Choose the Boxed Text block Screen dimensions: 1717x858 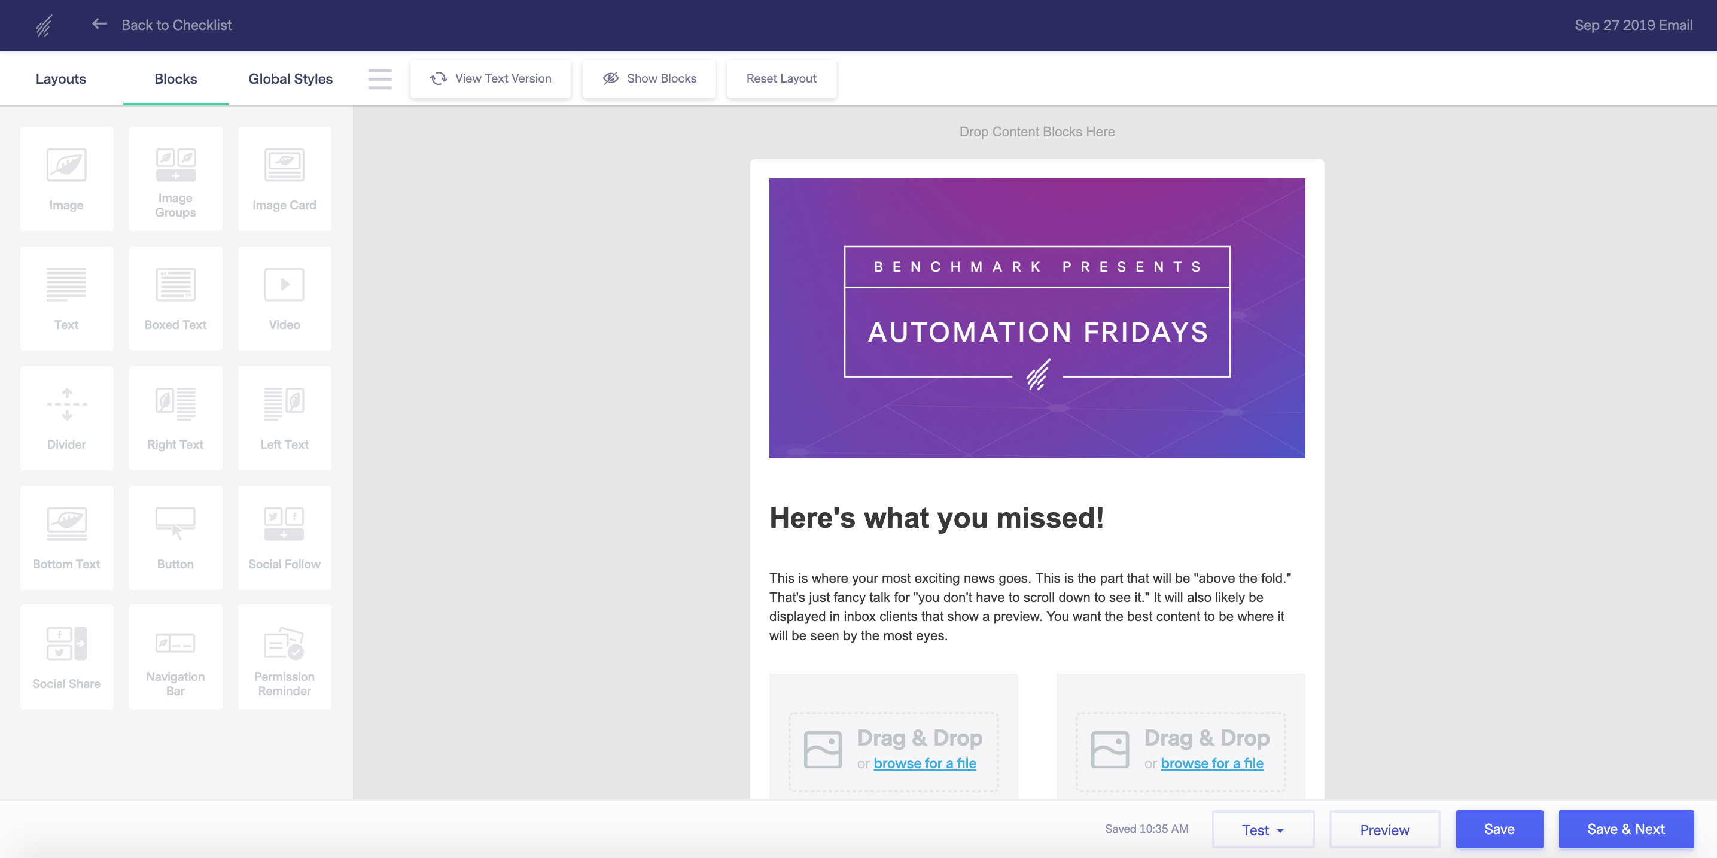[x=175, y=299]
